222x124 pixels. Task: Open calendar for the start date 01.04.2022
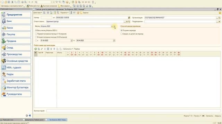72,41
